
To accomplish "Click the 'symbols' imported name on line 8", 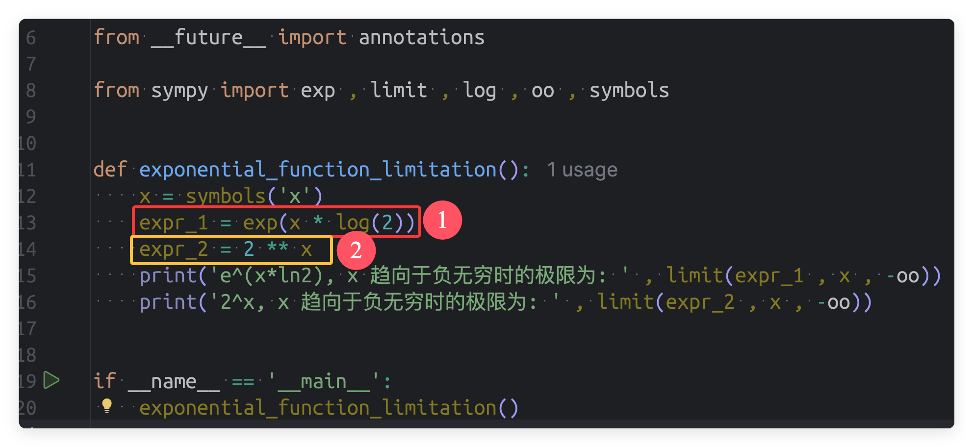I will tap(629, 91).
